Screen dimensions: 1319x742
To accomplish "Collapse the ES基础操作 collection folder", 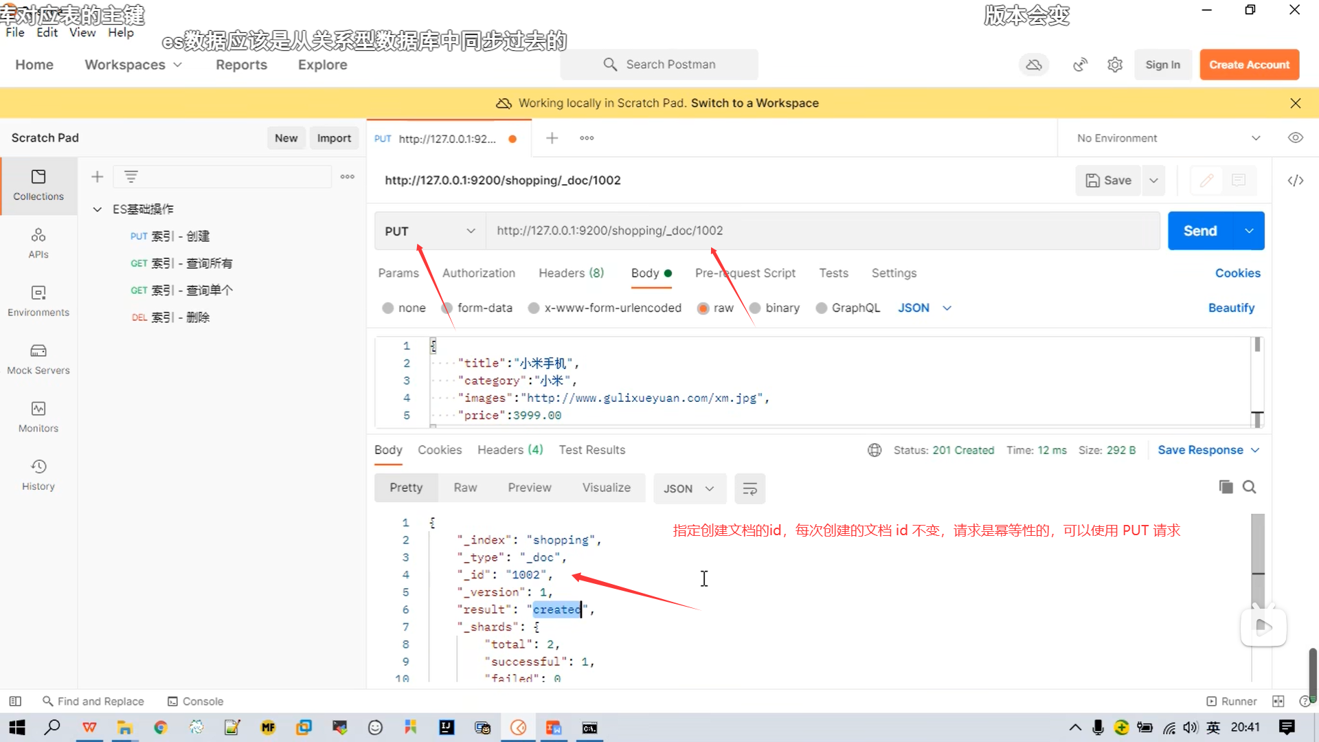I will click(x=98, y=209).
